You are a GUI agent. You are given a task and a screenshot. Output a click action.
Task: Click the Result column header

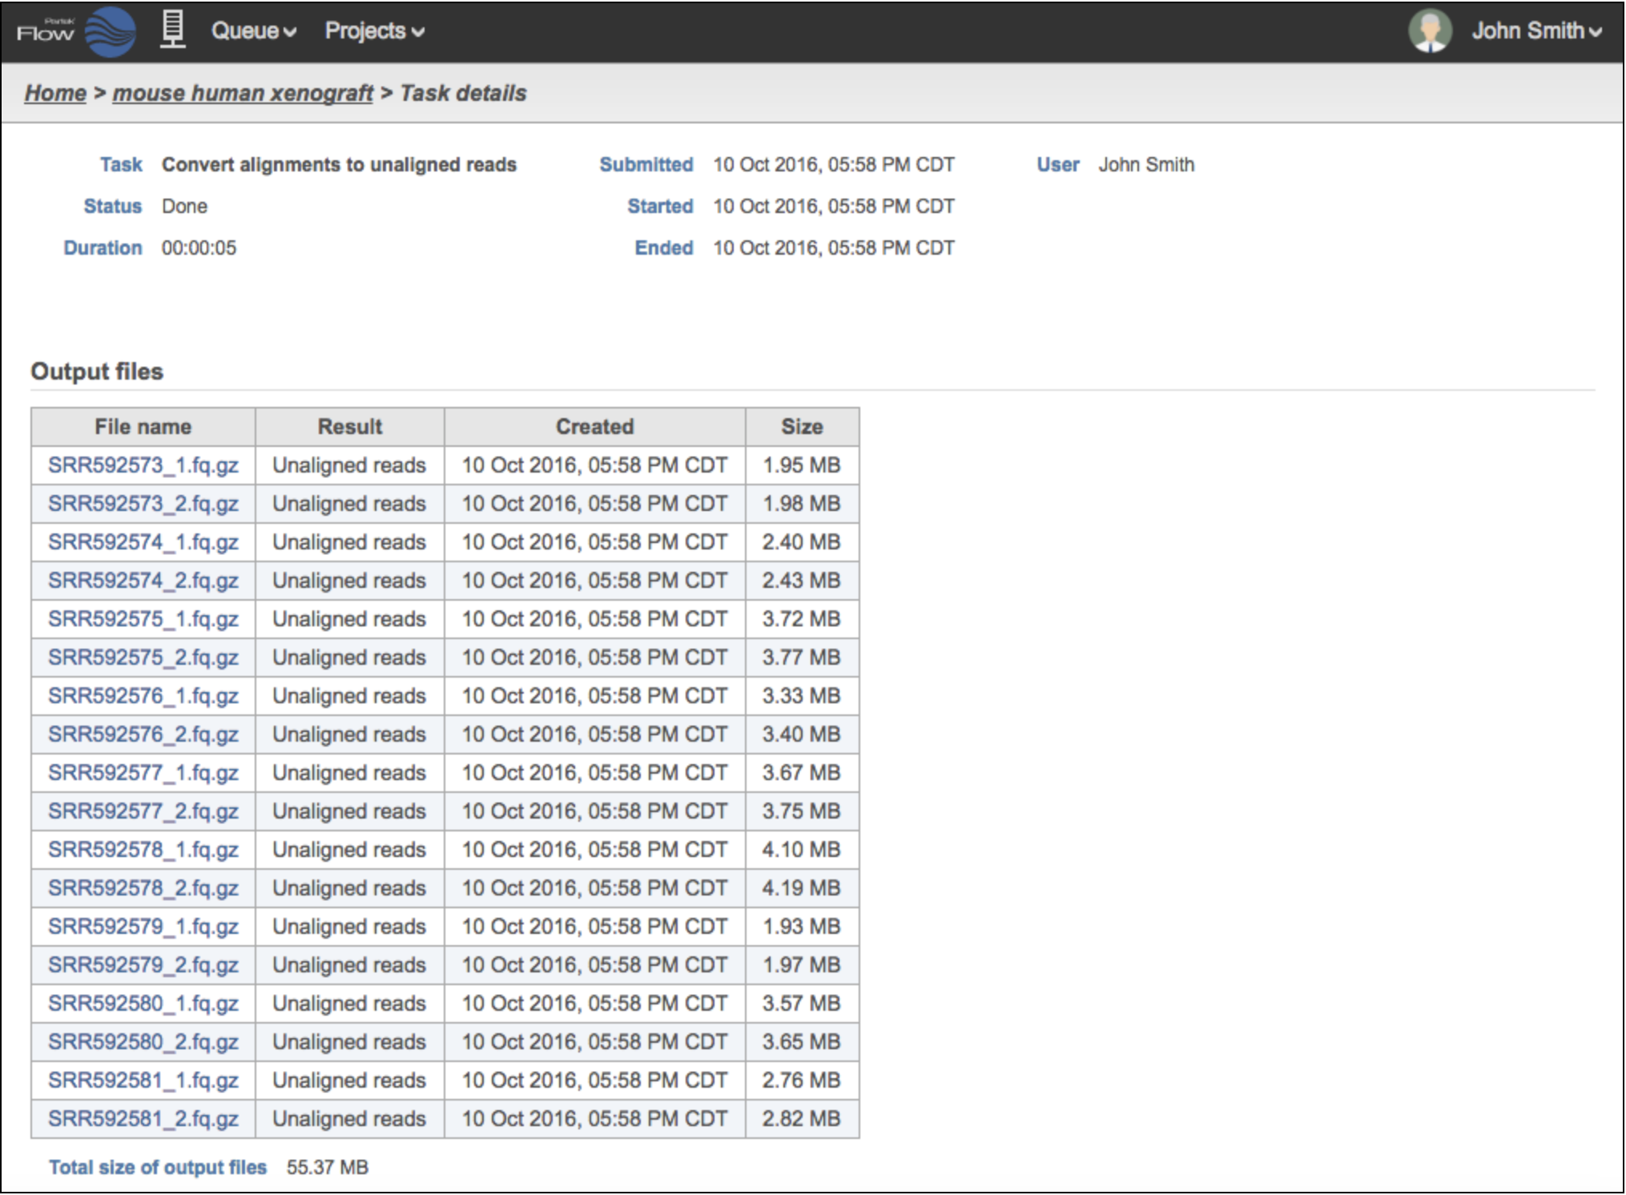pos(349,427)
